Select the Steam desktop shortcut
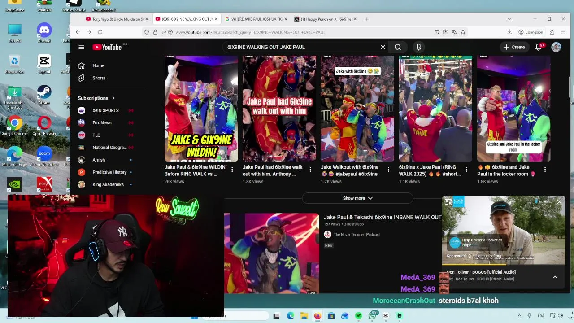The height and width of the screenshot is (323, 574). tap(44, 95)
